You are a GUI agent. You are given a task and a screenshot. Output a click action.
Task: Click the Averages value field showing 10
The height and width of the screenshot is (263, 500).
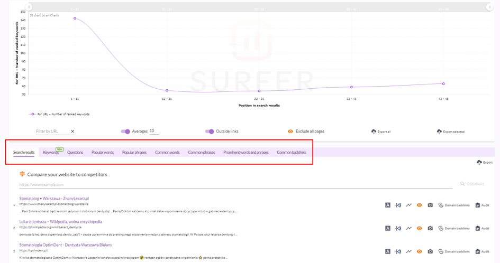(x=154, y=131)
